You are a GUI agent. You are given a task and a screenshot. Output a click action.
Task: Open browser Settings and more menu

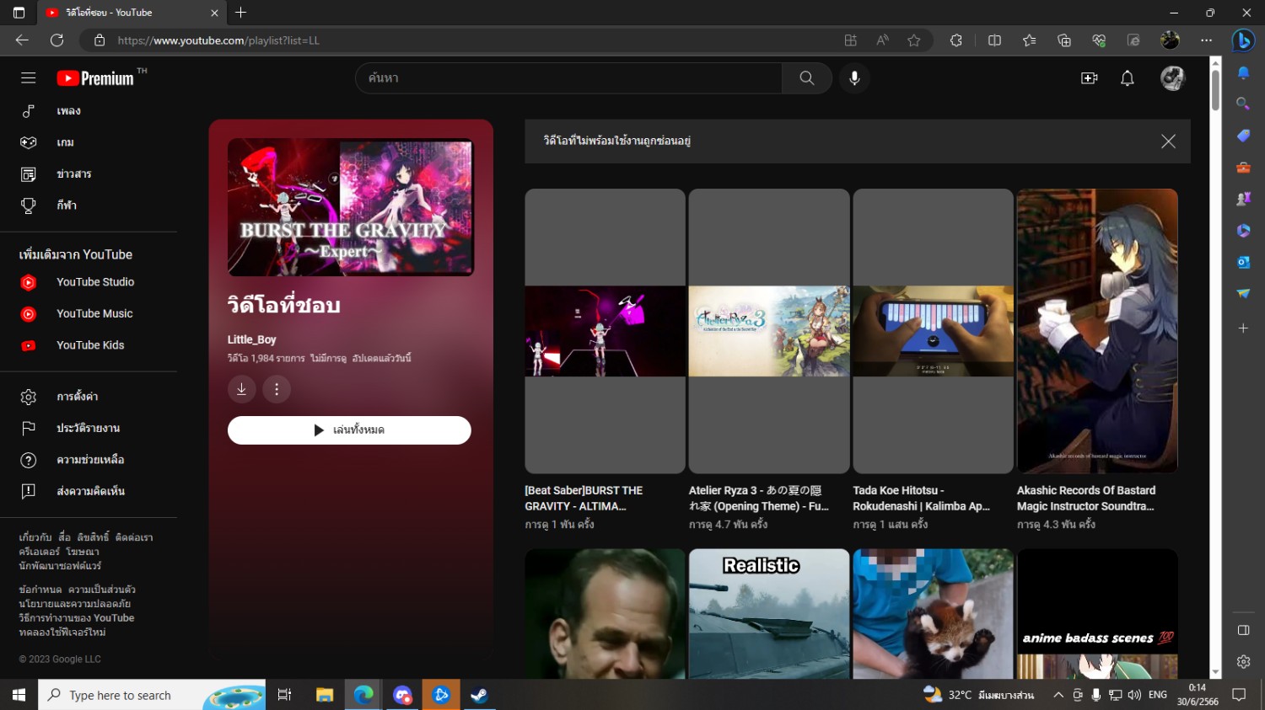pyautogui.click(x=1207, y=40)
